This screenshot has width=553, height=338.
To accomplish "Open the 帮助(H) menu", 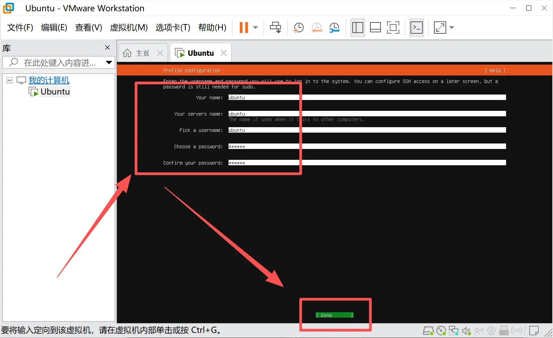I will (x=212, y=28).
